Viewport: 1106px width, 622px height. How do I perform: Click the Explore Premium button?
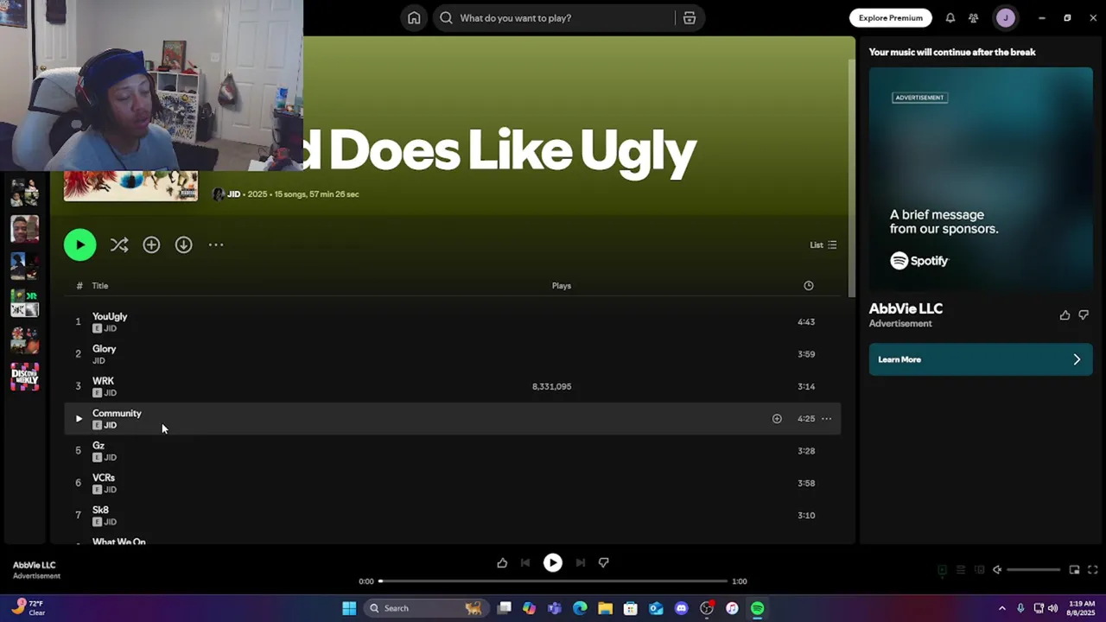tap(890, 18)
